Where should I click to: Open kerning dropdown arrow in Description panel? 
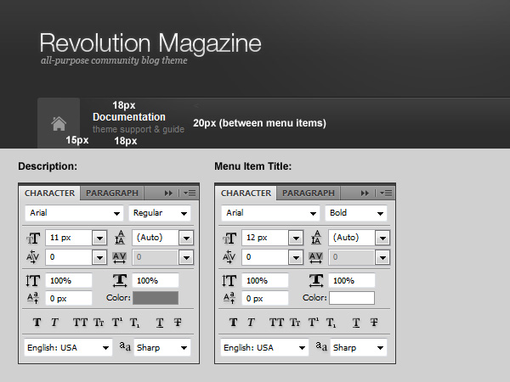pos(99,257)
